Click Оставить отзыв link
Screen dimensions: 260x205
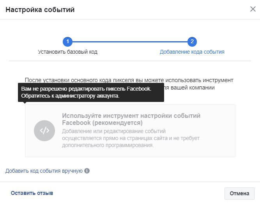[x=32, y=193]
